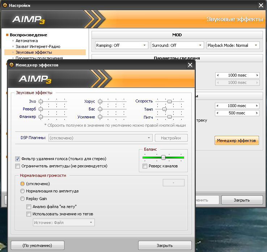The height and width of the screenshot is (252, 267).
Task: Decrease 500 msec stepper left arrow
Action: pos(217,113)
